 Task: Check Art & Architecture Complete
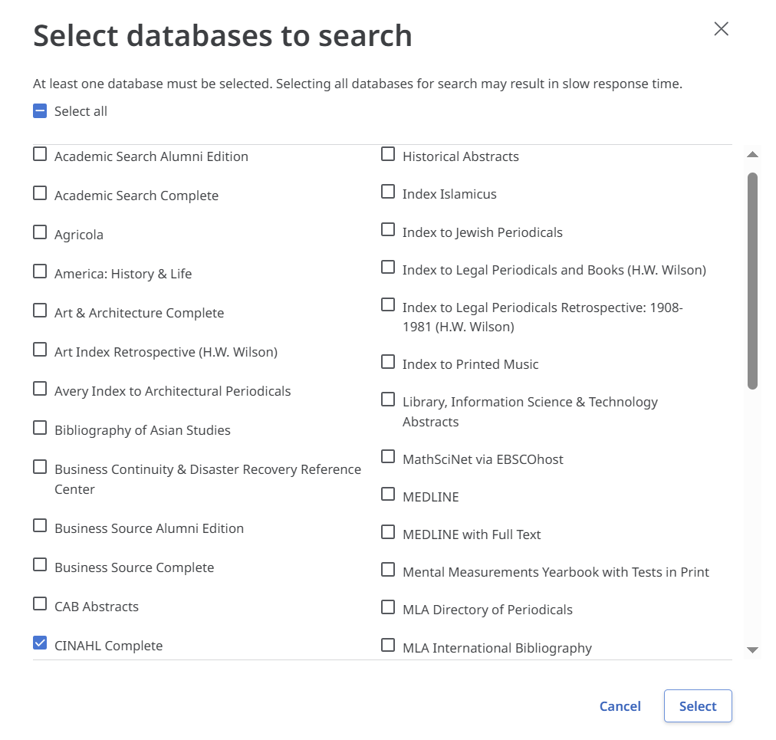[x=40, y=311]
